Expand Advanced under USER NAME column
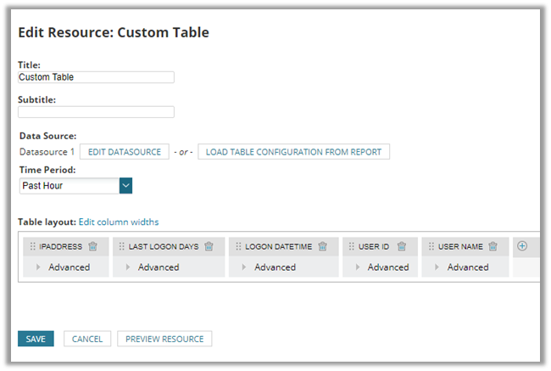551x371 pixels. (x=467, y=267)
